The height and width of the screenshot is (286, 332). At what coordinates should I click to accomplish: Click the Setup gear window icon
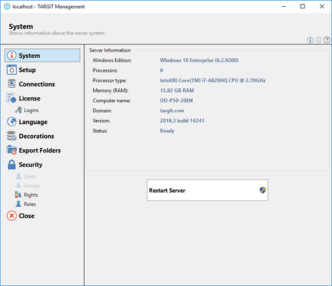[12, 70]
